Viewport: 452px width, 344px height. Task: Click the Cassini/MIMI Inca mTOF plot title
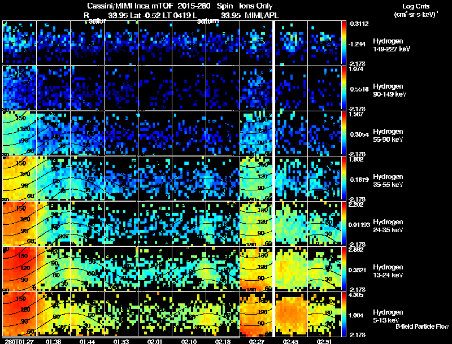[180, 6]
